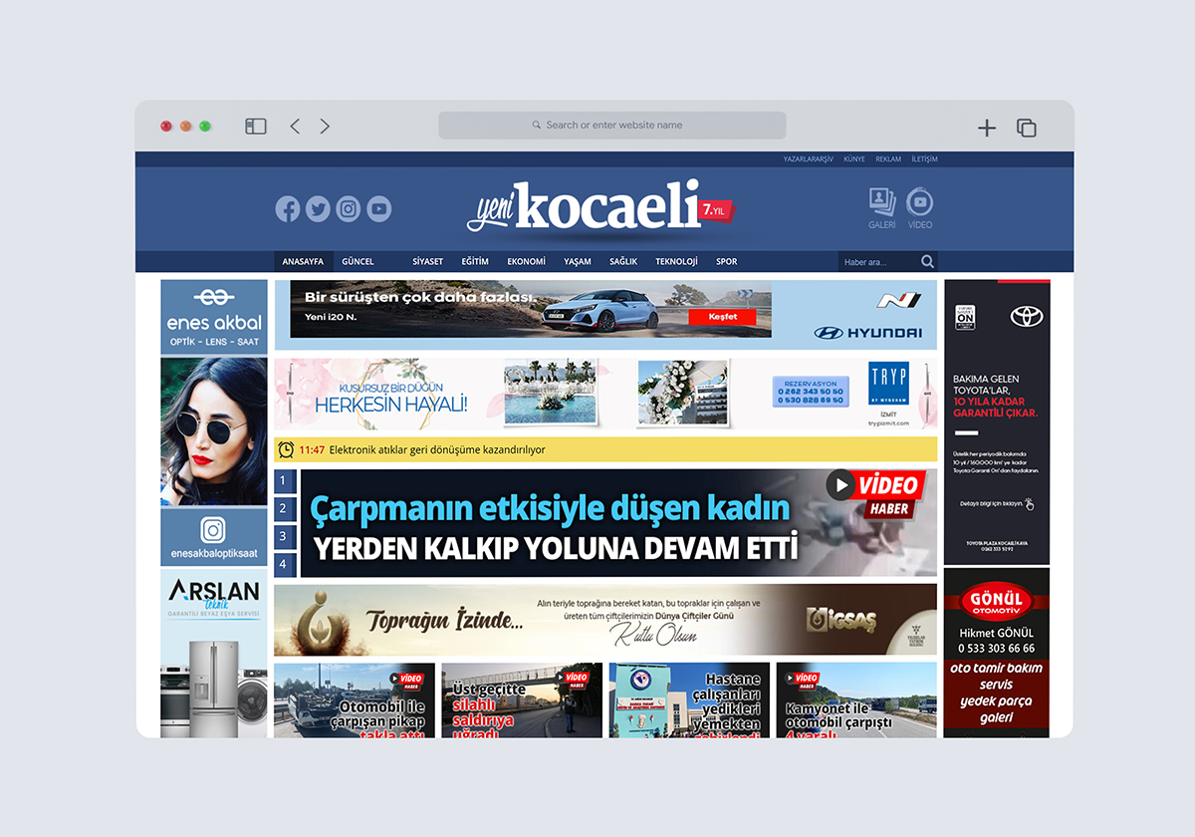The height and width of the screenshot is (837, 1195).
Task: Click the Haber ara search field
Action: [x=878, y=262]
